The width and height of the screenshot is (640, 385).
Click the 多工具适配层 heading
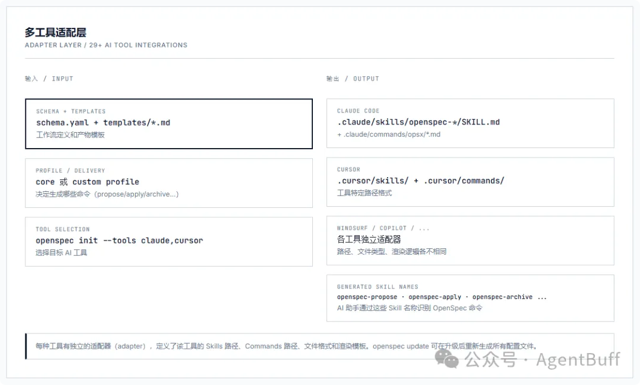click(x=55, y=32)
